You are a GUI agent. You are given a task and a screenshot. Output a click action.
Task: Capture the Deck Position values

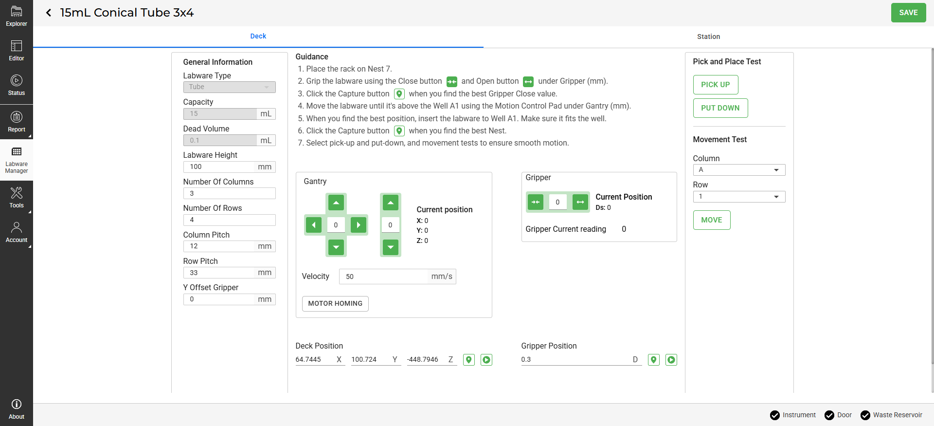pos(469,360)
